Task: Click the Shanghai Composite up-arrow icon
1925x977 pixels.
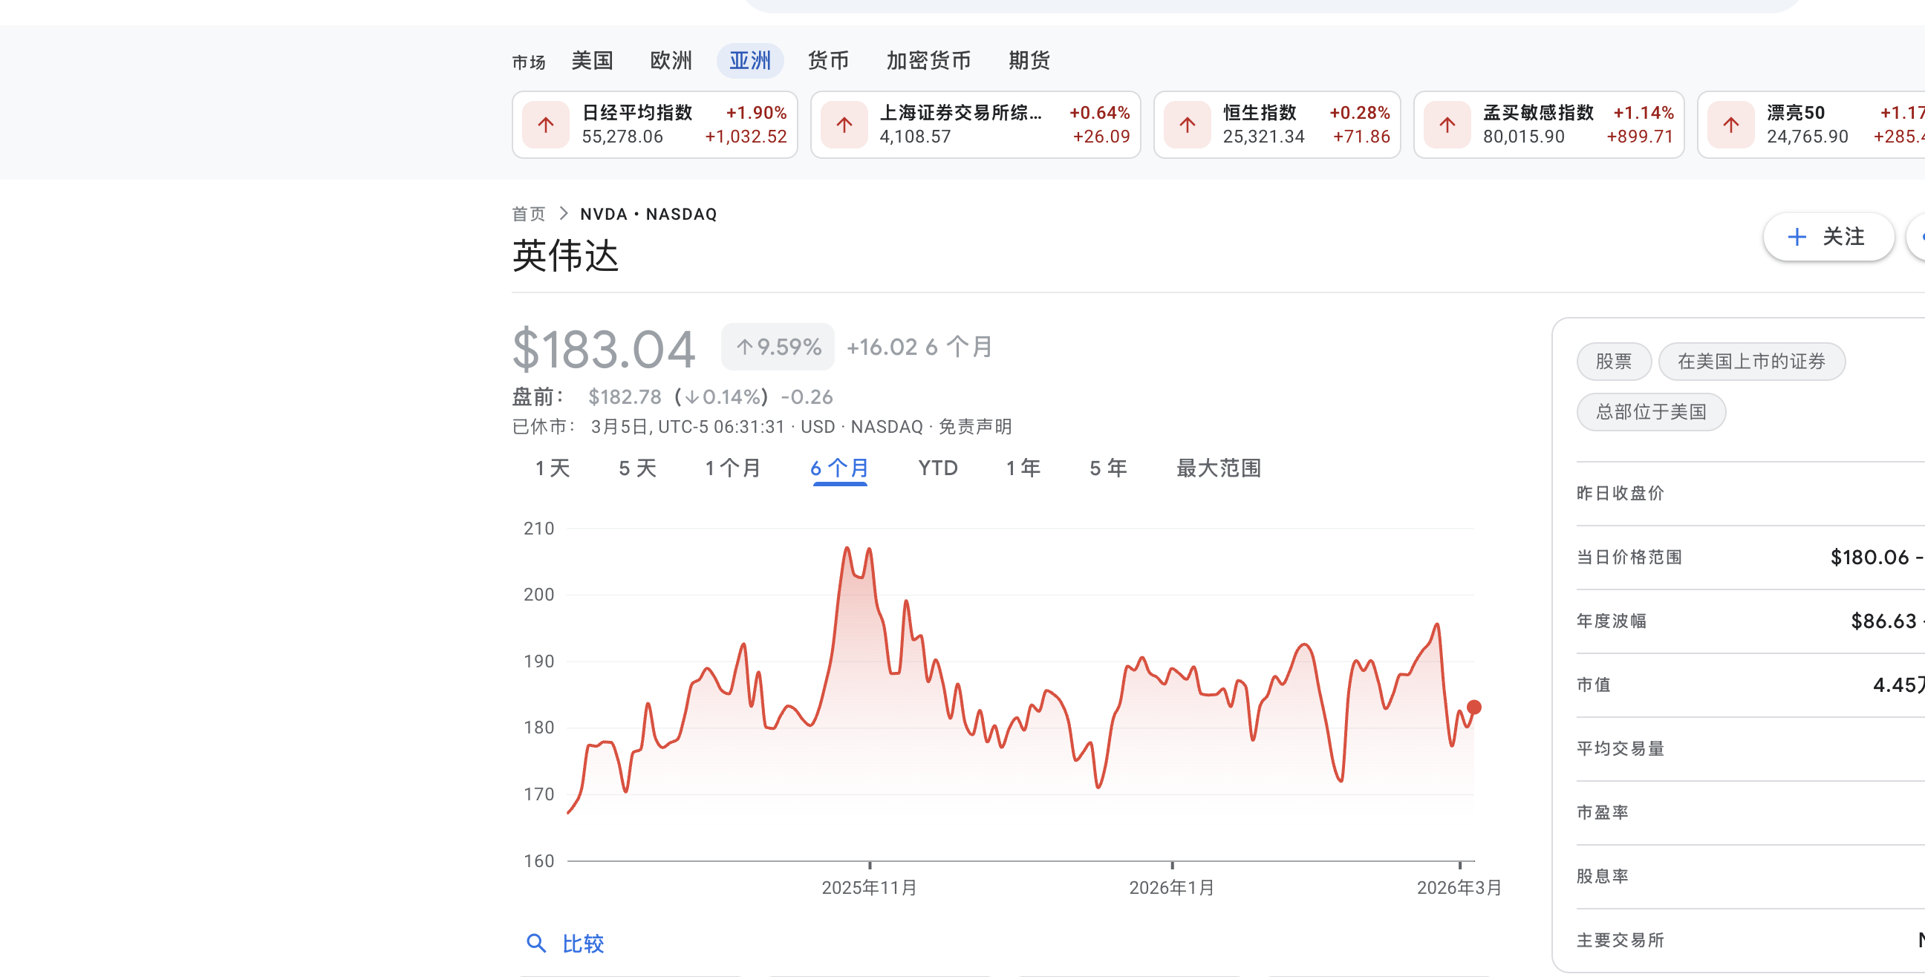Action: [x=844, y=125]
